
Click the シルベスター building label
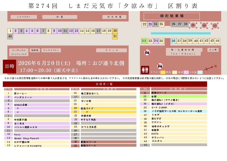point(24,17)
